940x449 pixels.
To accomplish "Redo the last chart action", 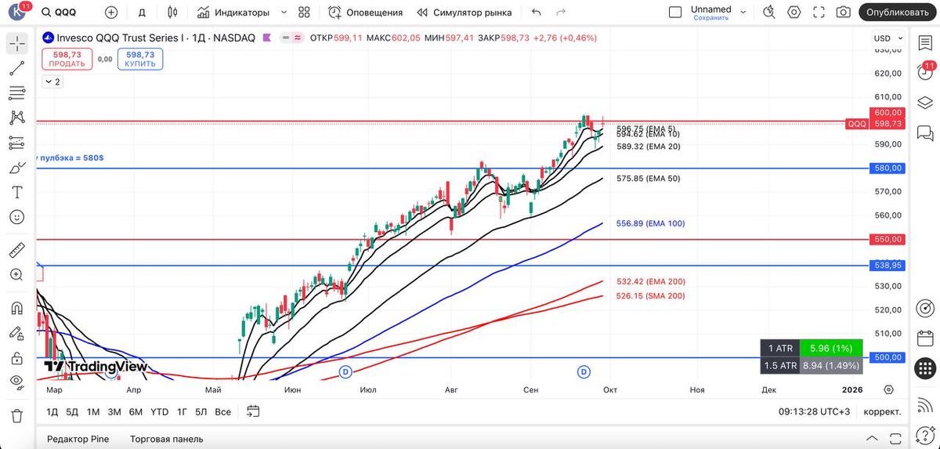I will [x=561, y=13].
